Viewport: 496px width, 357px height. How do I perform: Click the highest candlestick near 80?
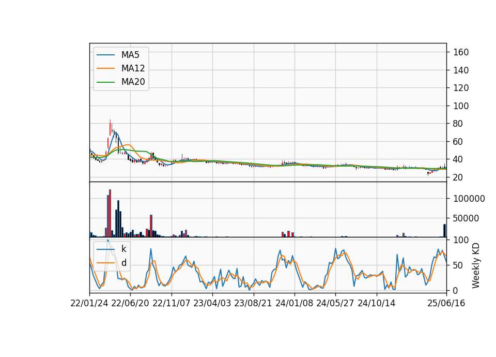tap(110, 127)
